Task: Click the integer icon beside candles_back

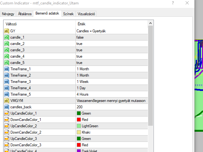Action: (x=6, y=107)
